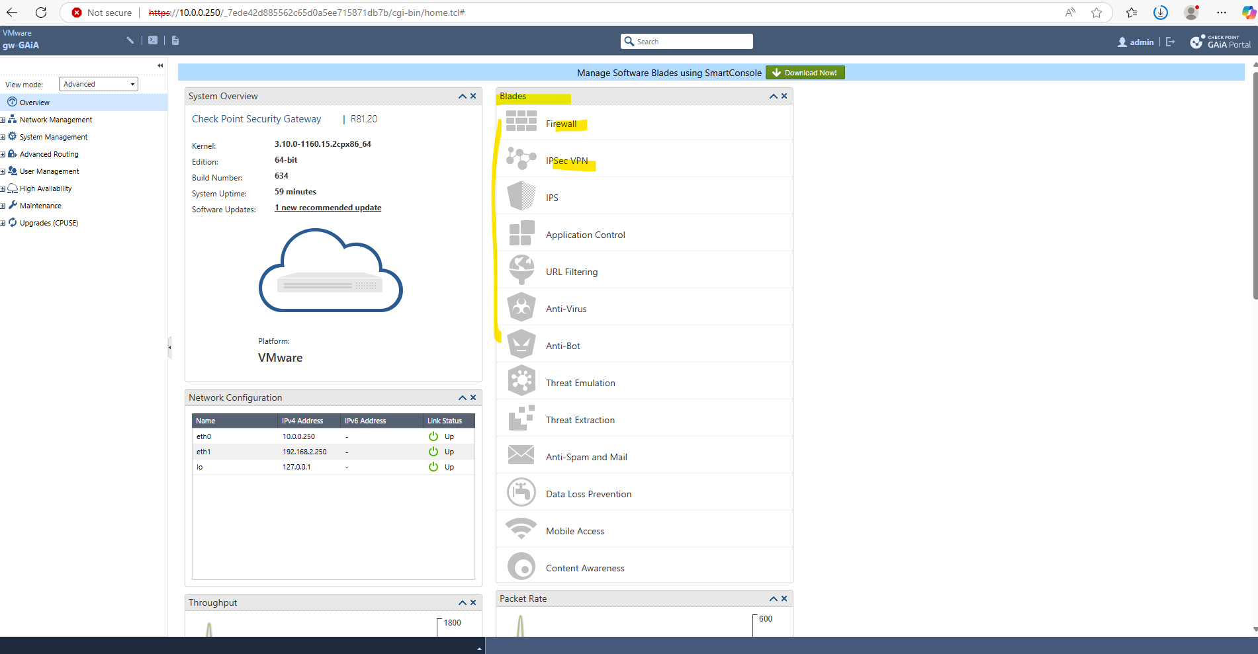1258x654 pixels.
Task: Expand the System Management tree node
Action: [3, 137]
